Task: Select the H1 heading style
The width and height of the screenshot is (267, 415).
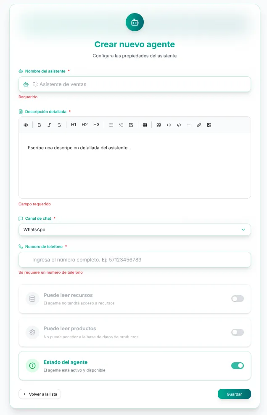Action: (74, 125)
